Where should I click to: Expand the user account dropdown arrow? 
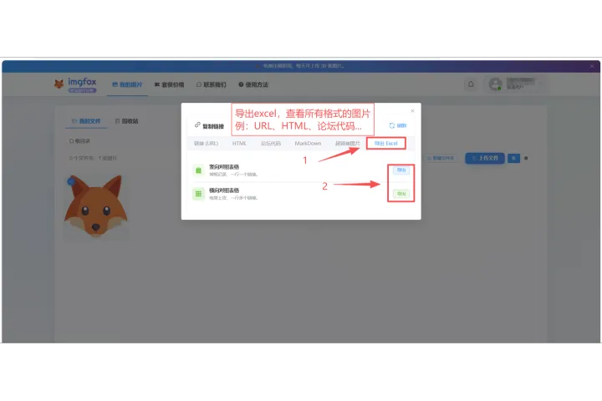(x=541, y=84)
